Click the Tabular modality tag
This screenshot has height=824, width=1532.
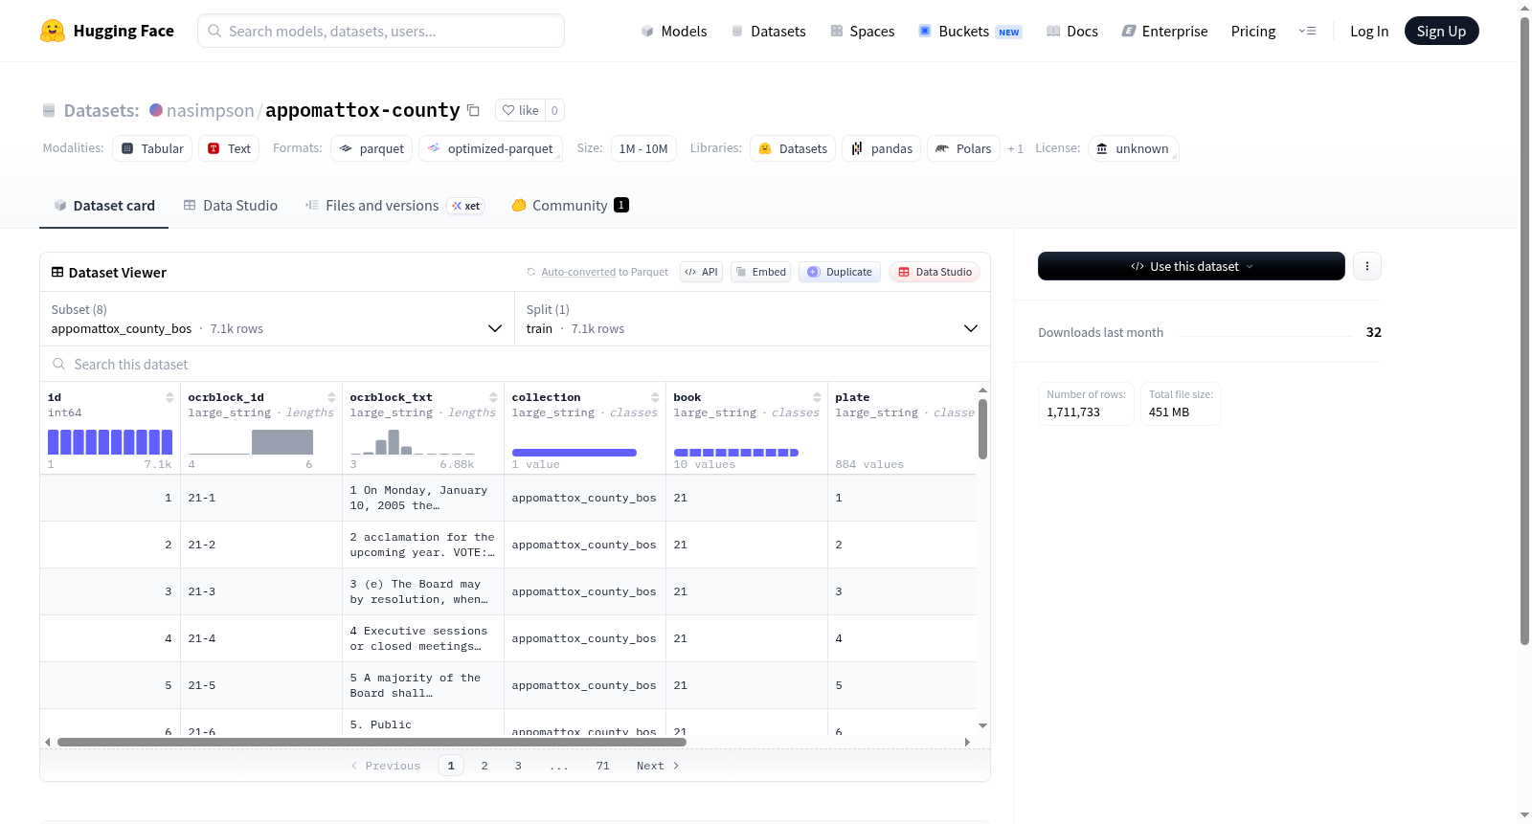click(152, 148)
